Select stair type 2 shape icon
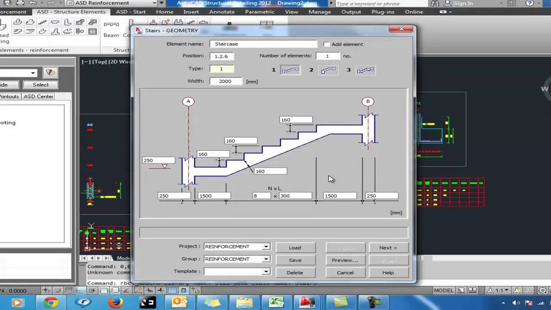 point(328,69)
